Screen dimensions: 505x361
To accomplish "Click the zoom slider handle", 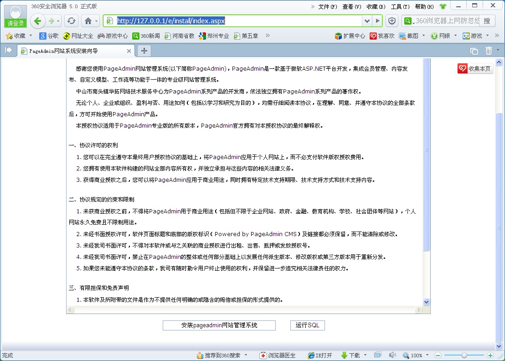I will point(464,355).
